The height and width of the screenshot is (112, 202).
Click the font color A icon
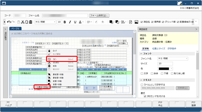pos(80,22)
